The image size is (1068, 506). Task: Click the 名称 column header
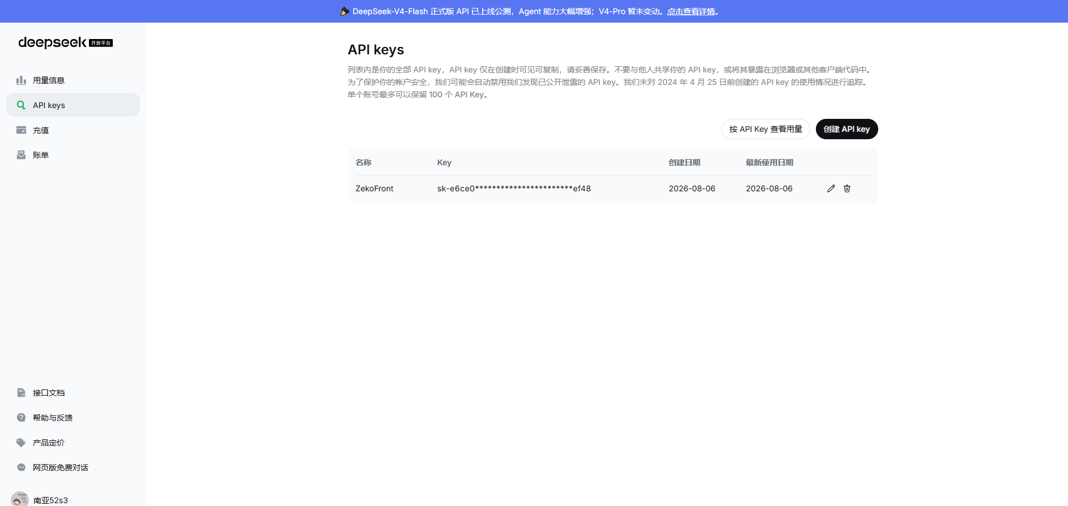(x=363, y=162)
